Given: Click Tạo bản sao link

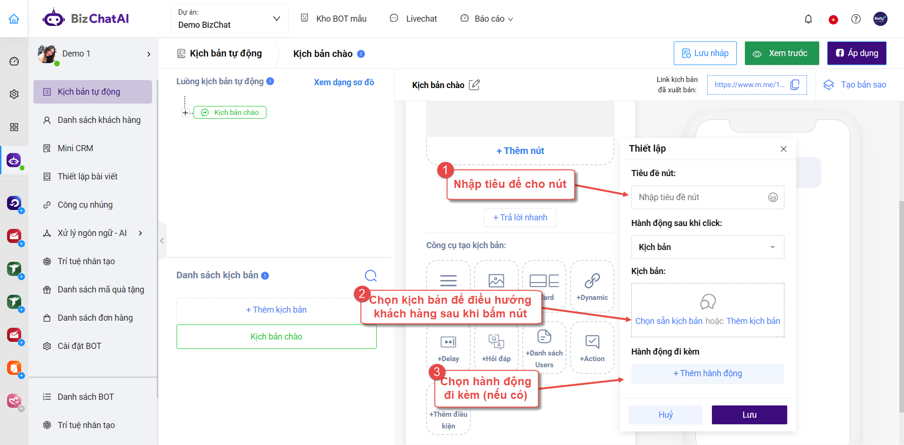Looking at the screenshot, I should click(x=855, y=85).
